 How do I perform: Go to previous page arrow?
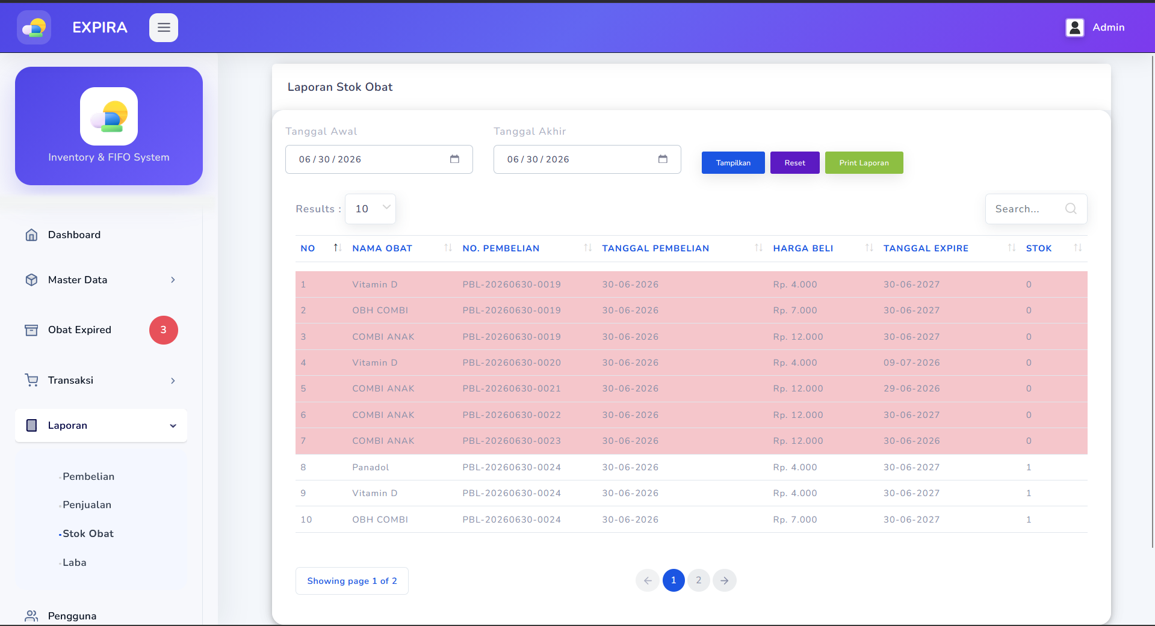coord(648,580)
